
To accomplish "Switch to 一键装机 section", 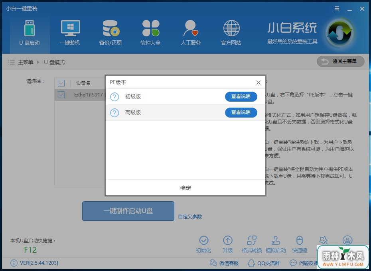I will tap(70, 33).
